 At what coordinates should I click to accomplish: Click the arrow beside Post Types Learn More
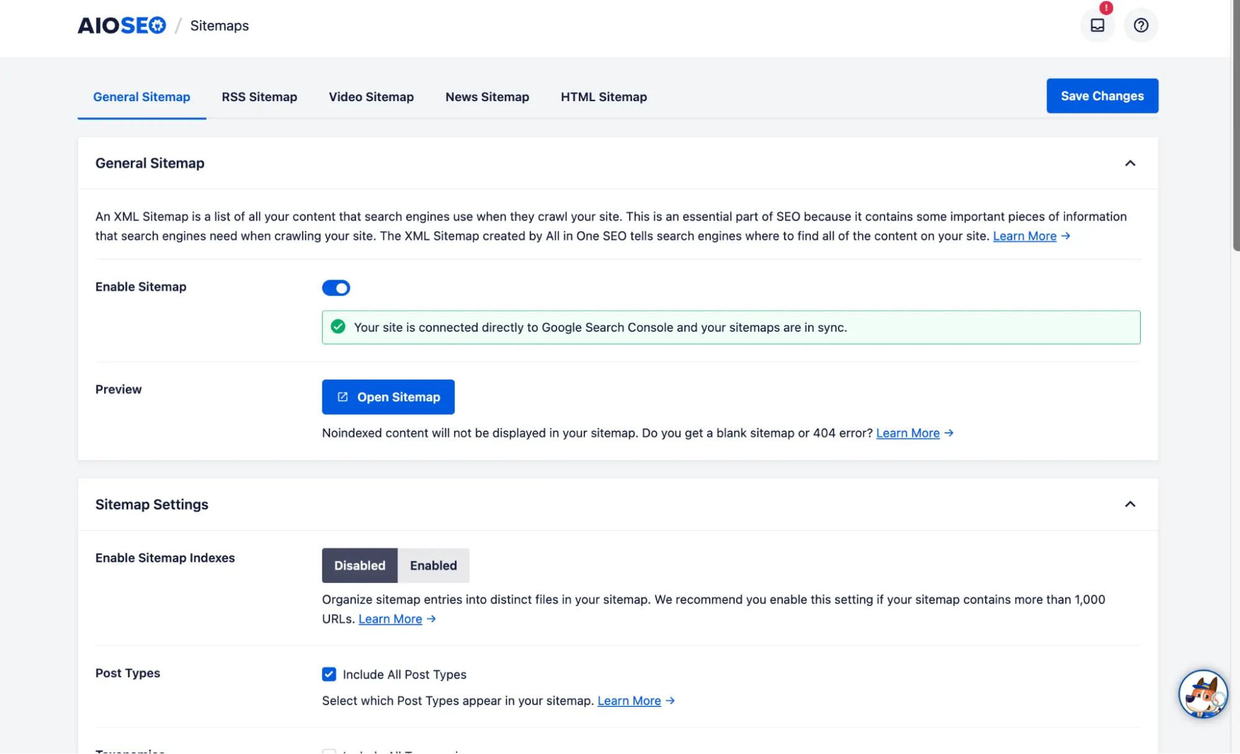[670, 701]
